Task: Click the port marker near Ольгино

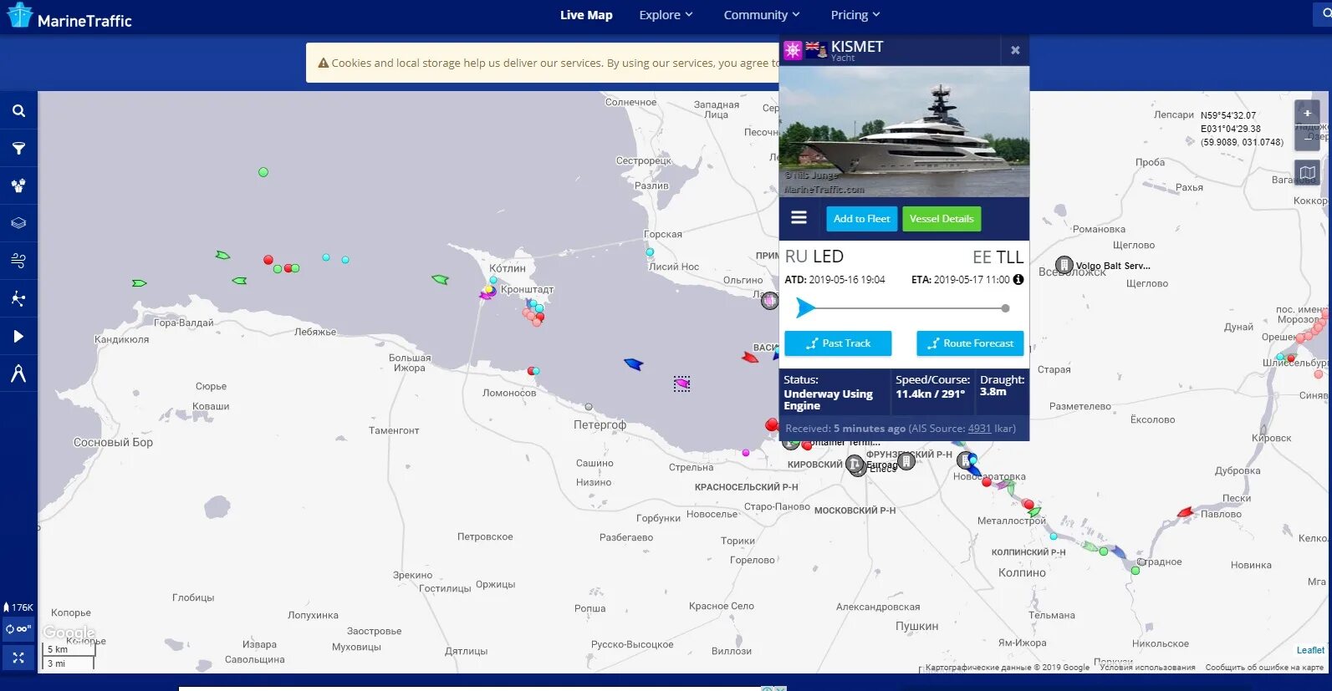Action: pyautogui.click(x=769, y=301)
